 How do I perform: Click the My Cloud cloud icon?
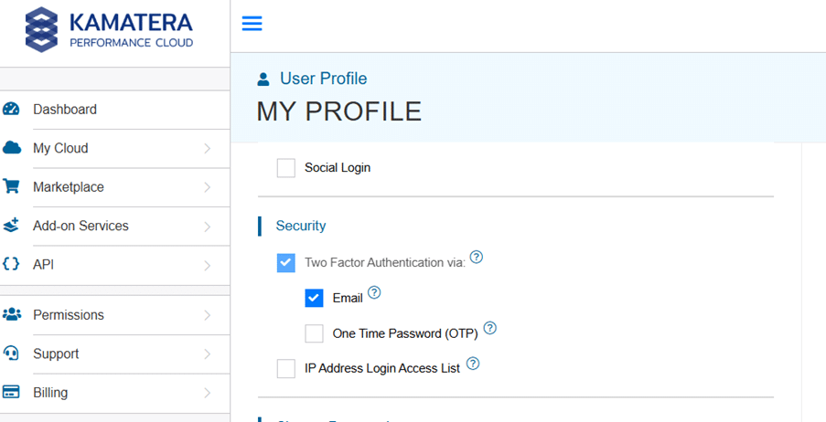pos(12,148)
